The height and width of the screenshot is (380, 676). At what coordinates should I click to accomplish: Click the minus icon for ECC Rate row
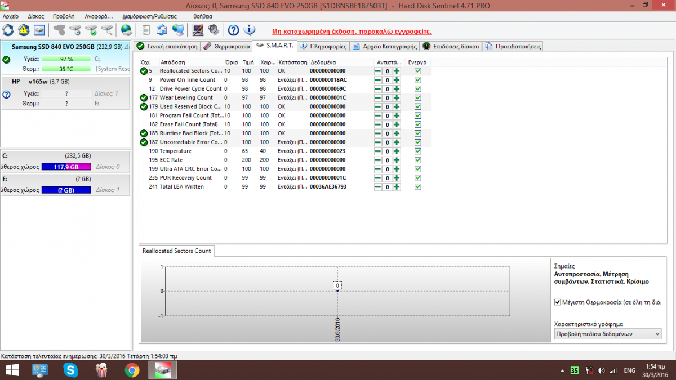pyautogui.click(x=378, y=160)
